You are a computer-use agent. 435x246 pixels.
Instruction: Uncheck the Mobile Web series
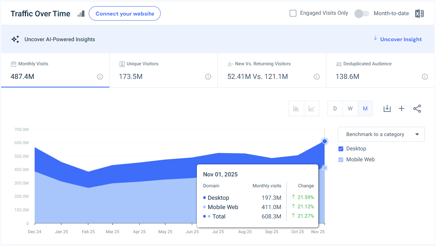(x=340, y=159)
